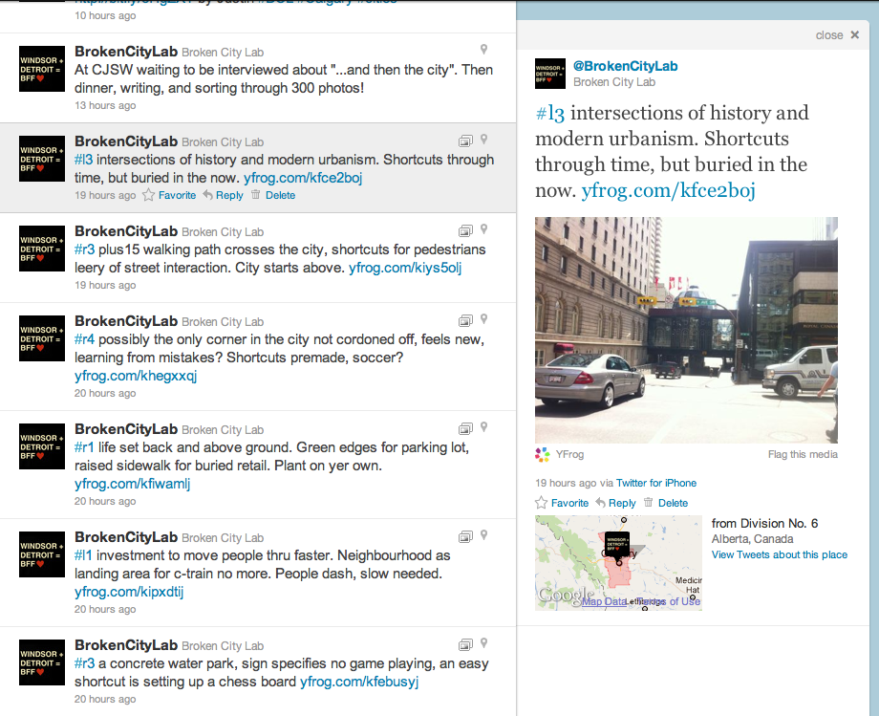The width and height of the screenshot is (879, 716).
Task: Open the yfrog.com/kfiwamlj link
Action: (x=132, y=484)
